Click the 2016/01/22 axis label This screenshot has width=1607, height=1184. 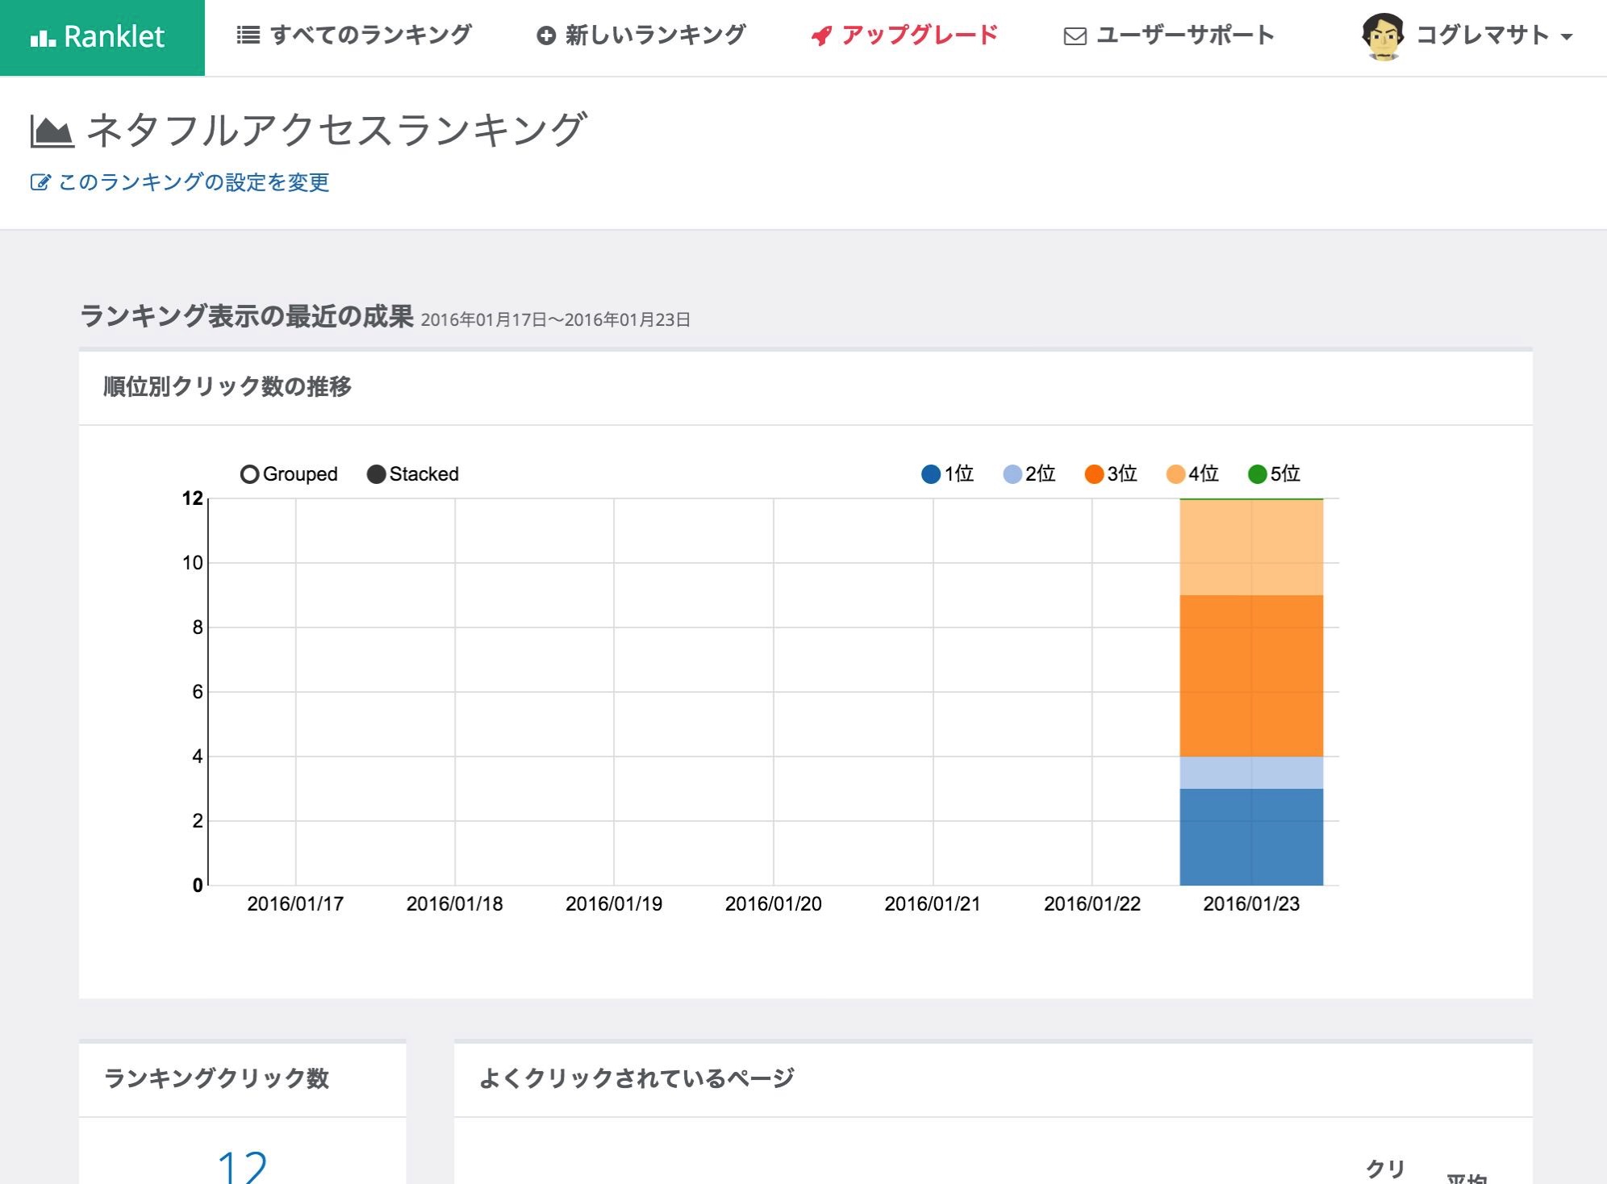point(1092,904)
